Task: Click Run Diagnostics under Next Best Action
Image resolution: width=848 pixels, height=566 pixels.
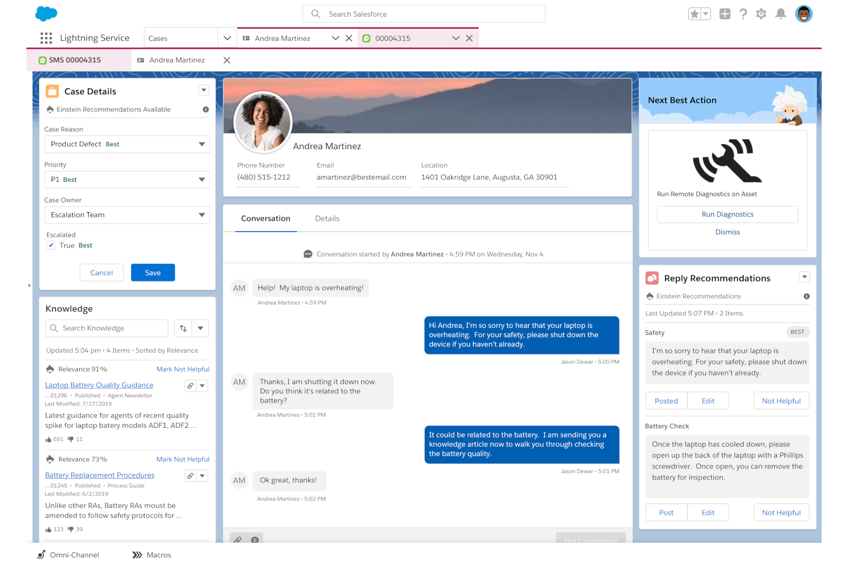Action: coord(727,214)
